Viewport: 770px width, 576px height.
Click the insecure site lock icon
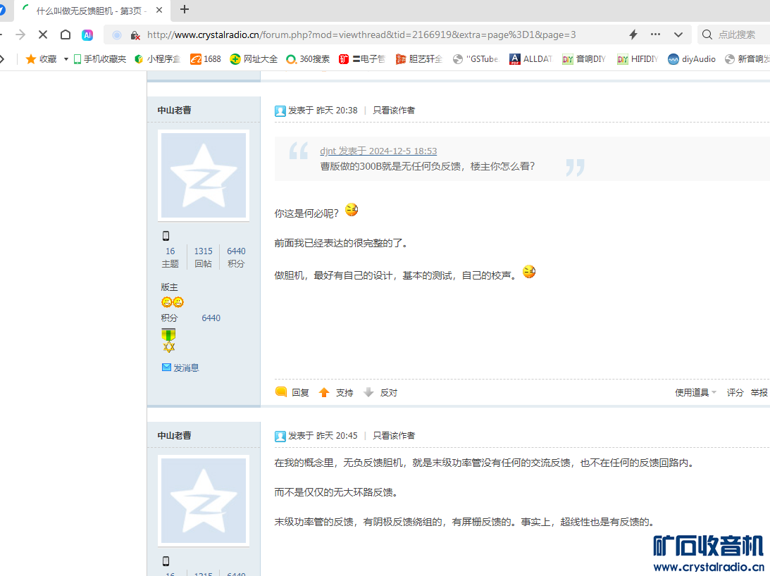click(135, 35)
